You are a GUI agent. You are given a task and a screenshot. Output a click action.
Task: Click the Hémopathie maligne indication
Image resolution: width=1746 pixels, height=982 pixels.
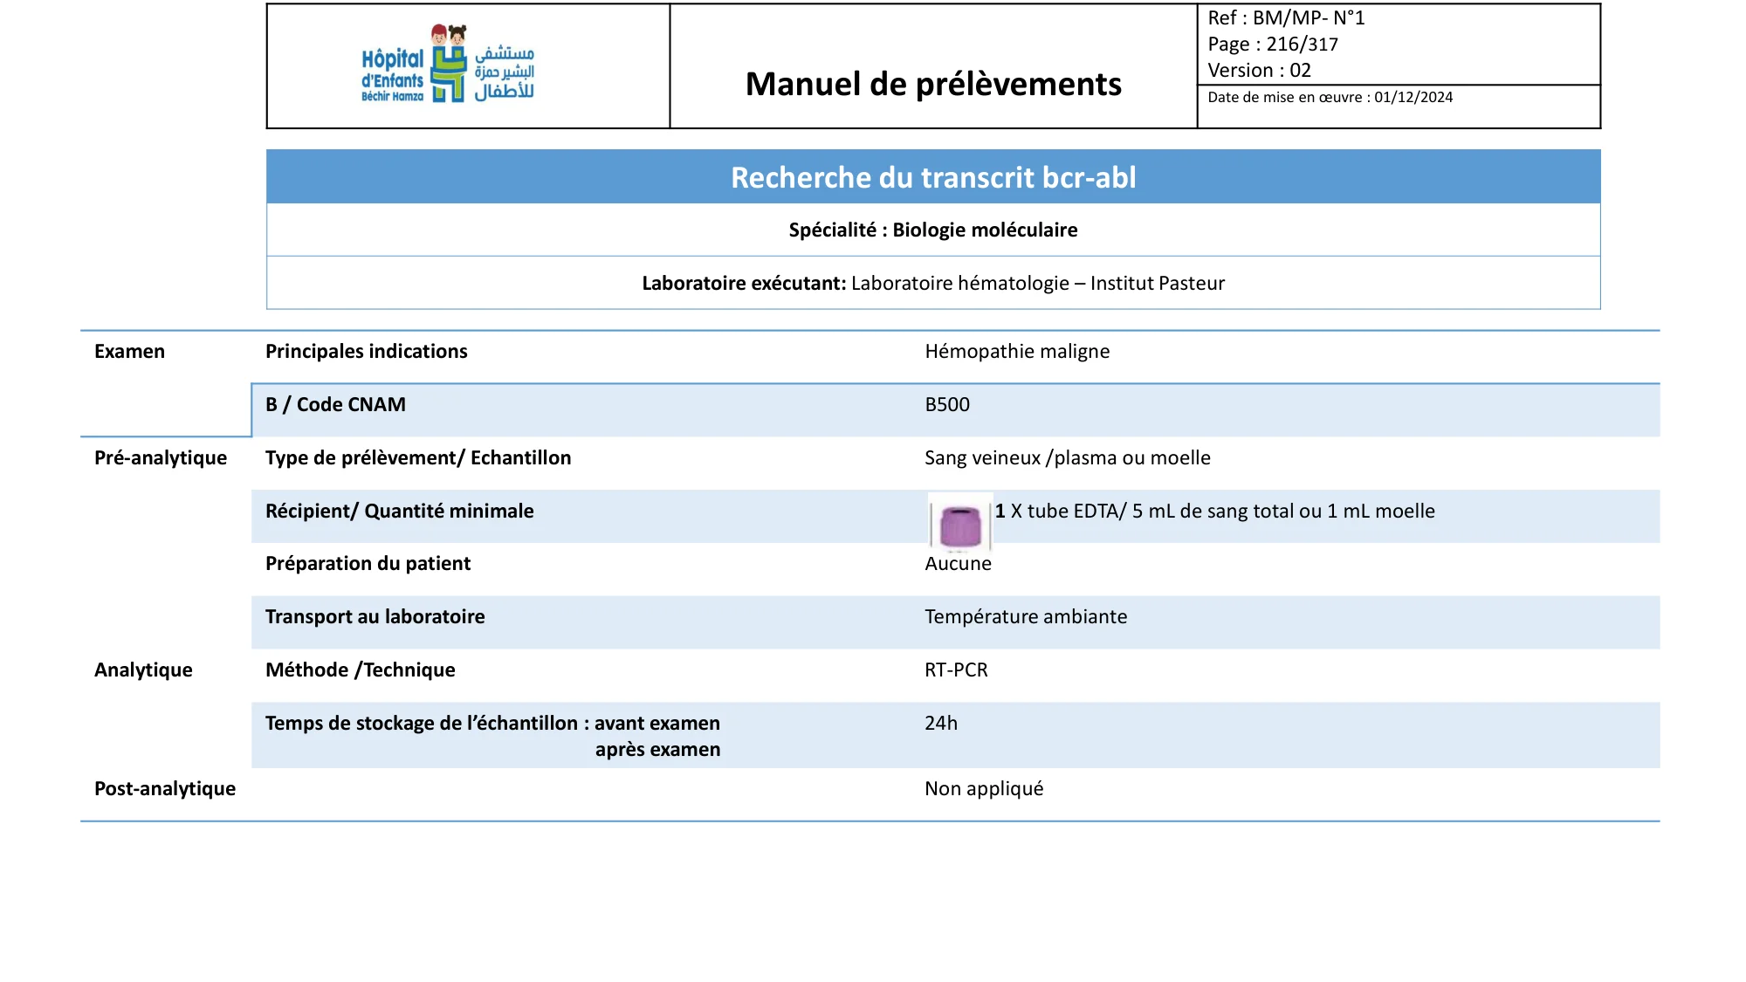pyautogui.click(x=1017, y=351)
